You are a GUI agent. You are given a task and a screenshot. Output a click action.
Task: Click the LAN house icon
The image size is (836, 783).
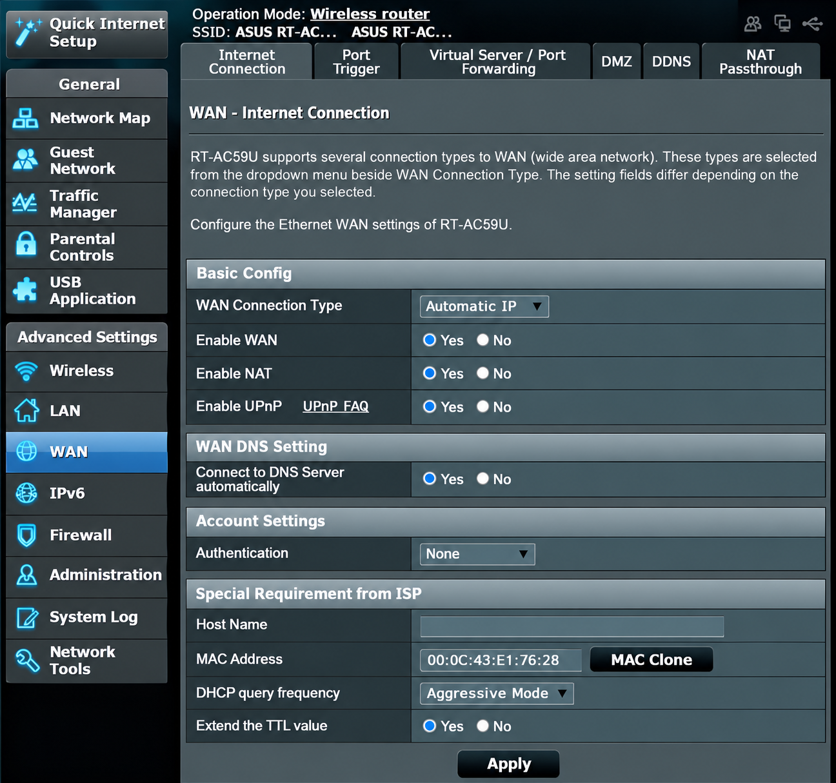click(x=26, y=410)
